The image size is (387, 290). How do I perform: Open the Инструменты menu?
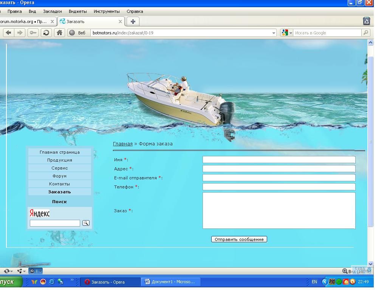click(x=107, y=11)
